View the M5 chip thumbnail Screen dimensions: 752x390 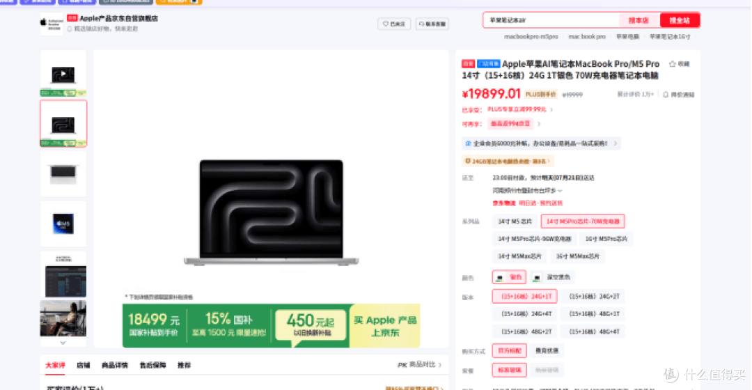(x=63, y=224)
